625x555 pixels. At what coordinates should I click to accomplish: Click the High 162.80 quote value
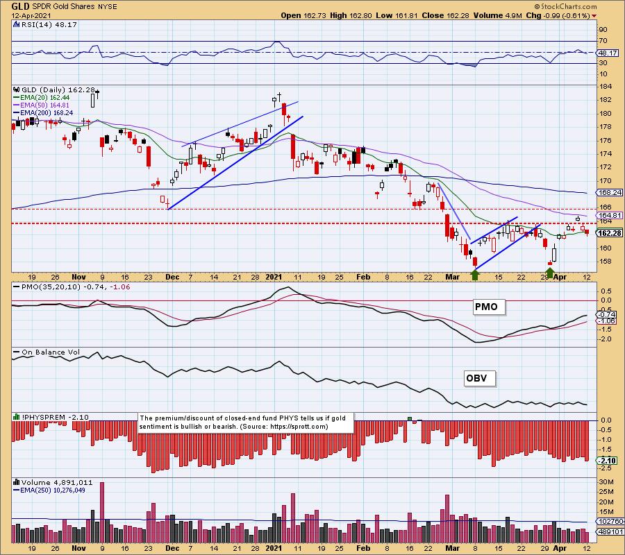coord(351,15)
